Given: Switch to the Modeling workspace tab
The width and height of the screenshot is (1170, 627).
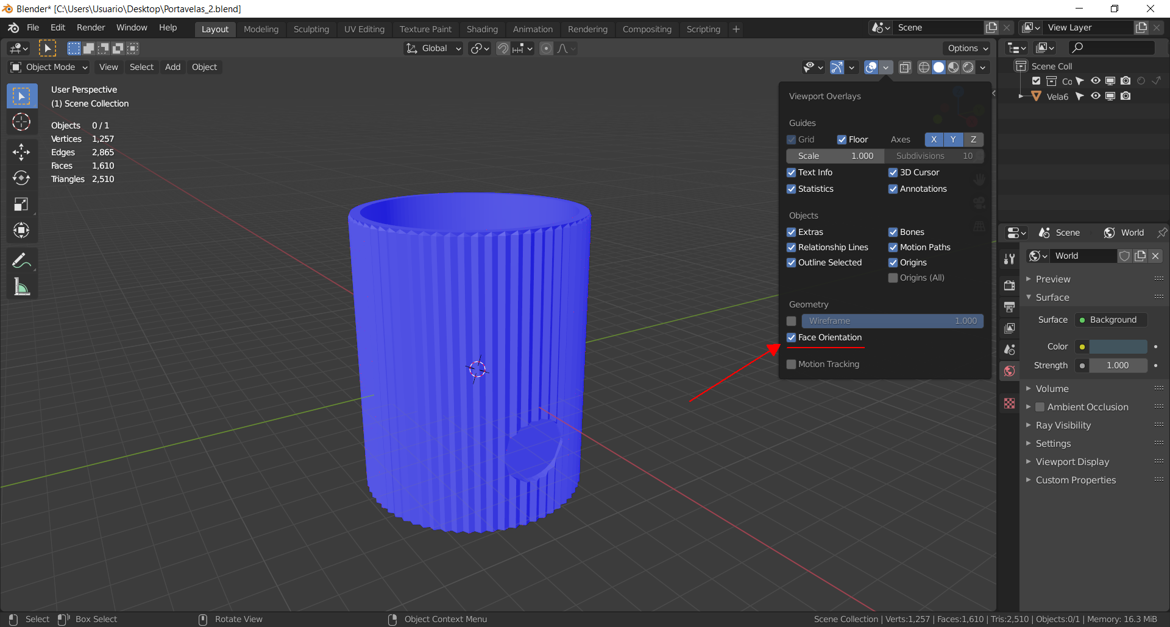Looking at the screenshot, I should (261, 29).
